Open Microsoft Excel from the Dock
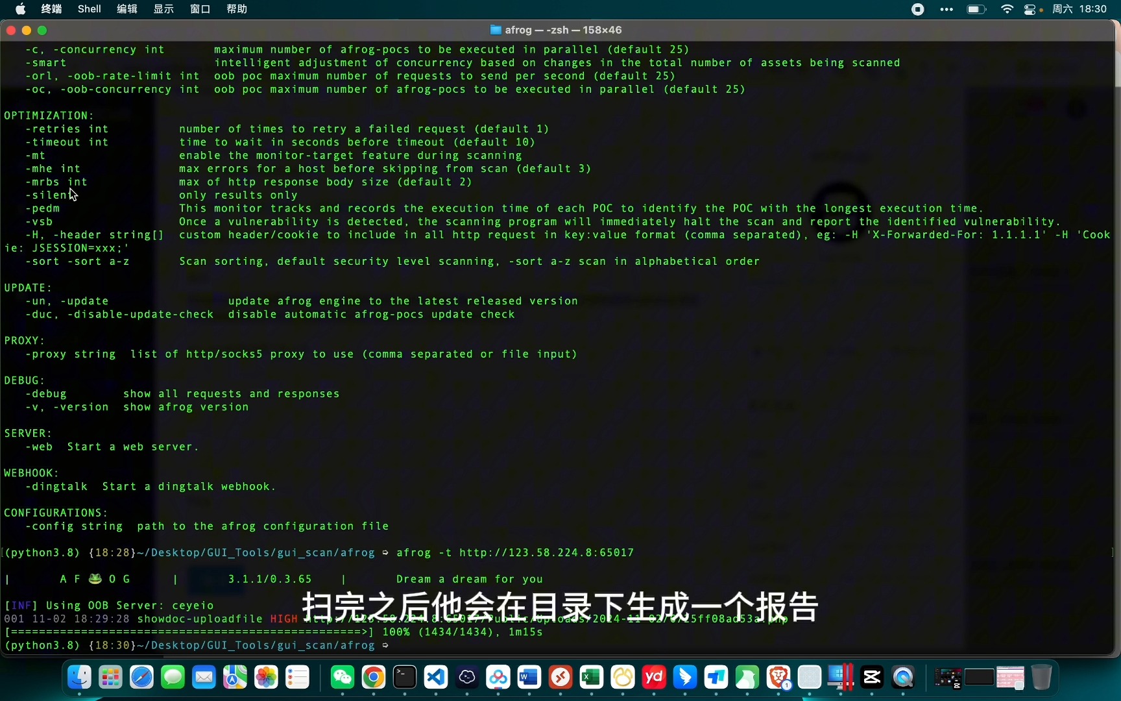1121x701 pixels. pyautogui.click(x=592, y=678)
